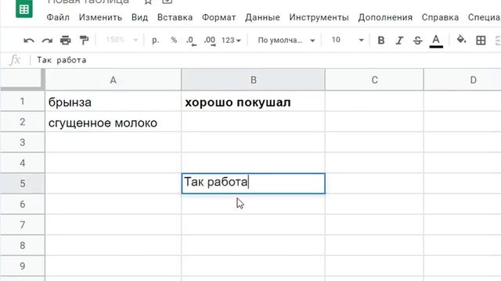
Task: Open the Инструменты menu
Action: click(x=319, y=17)
